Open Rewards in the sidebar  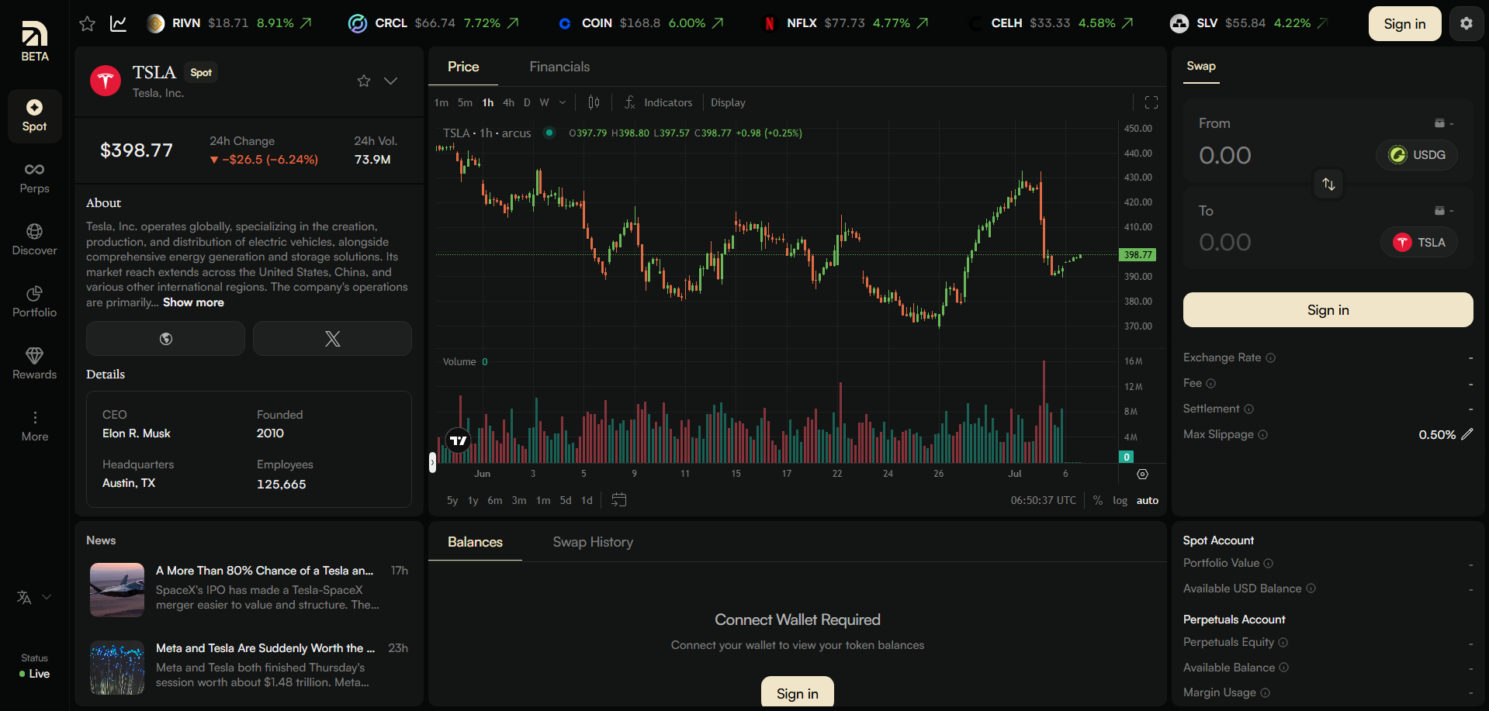35,364
